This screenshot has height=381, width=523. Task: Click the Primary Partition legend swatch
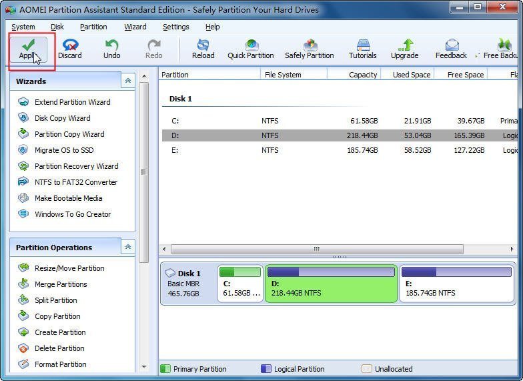(x=165, y=368)
